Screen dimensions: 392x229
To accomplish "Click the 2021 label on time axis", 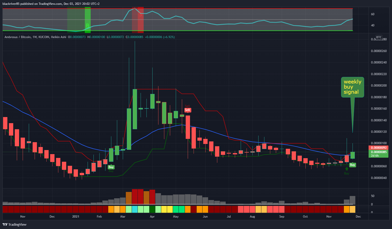I will click(76, 217).
